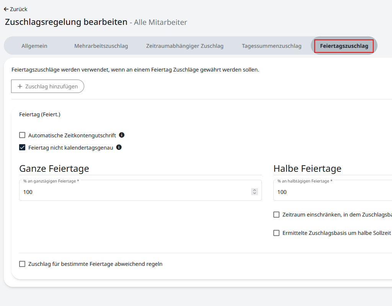Screen dimensions: 392x306
Task: Check Ermittelte Zuschlagsbasis um halbe Sollzeit
Action: tap(276, 233)
